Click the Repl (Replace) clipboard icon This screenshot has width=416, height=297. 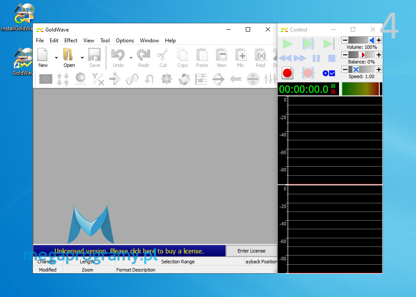point(260,57)
